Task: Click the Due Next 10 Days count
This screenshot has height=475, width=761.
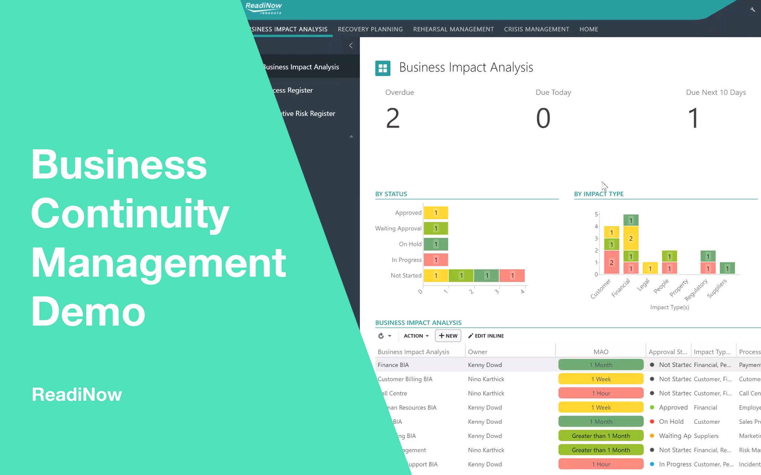Action: pyautogui.click(x=693, y=118)
